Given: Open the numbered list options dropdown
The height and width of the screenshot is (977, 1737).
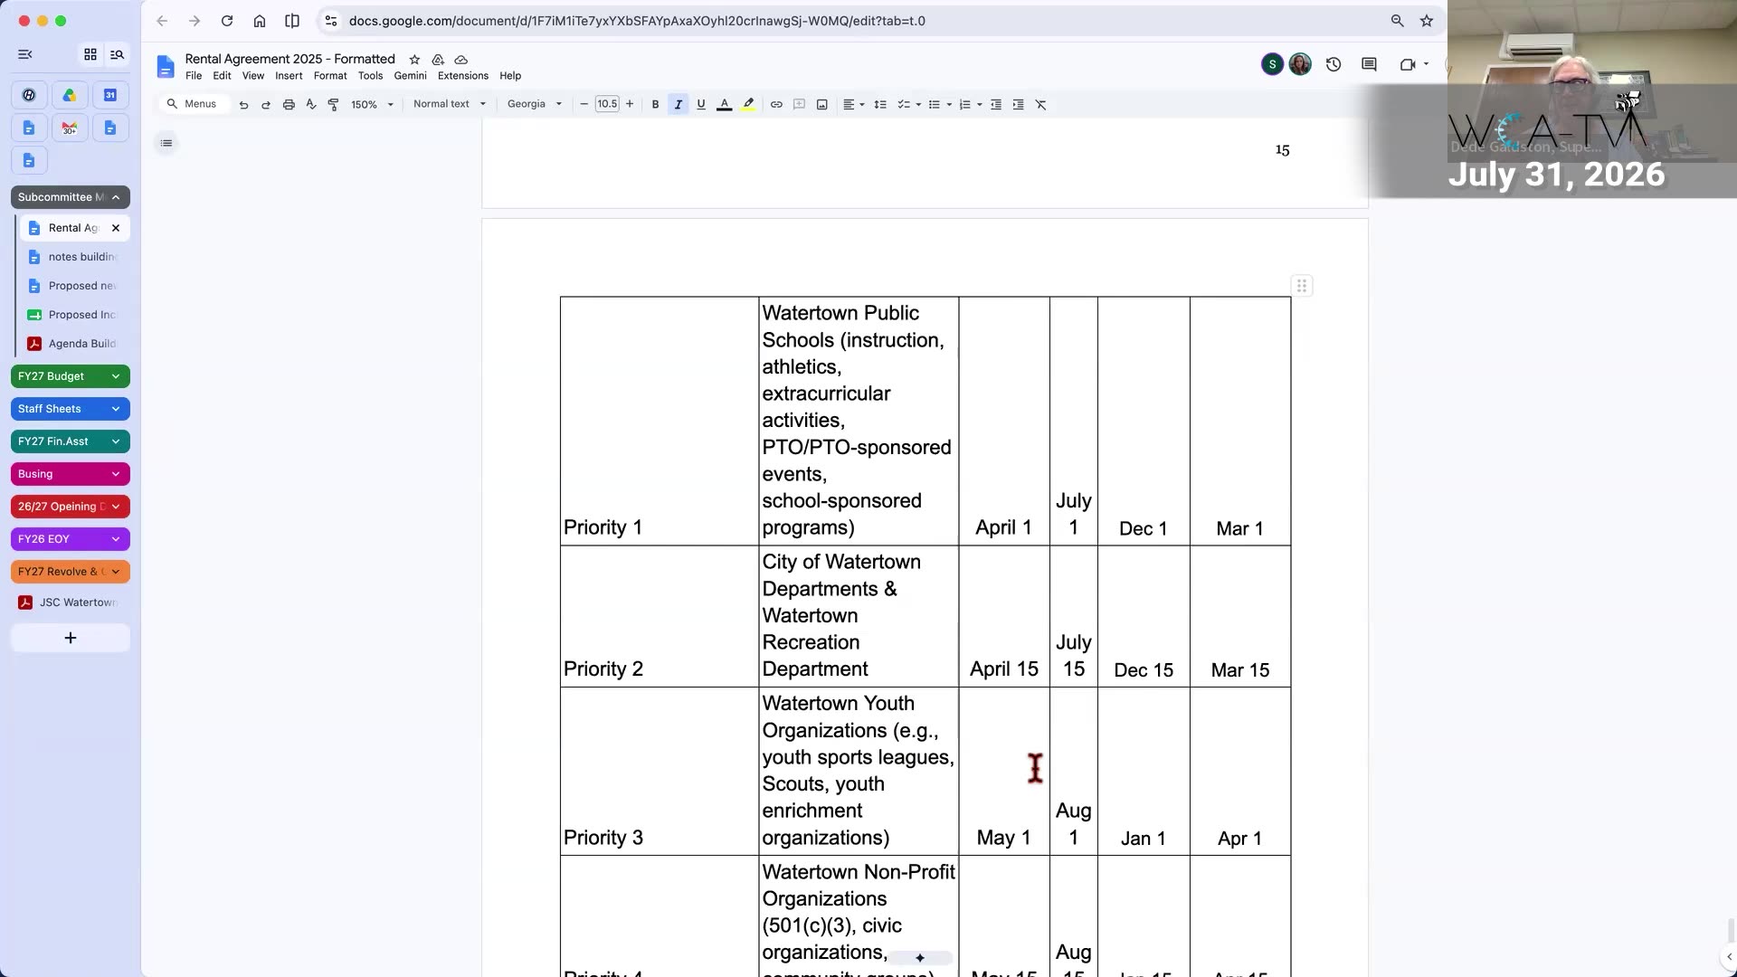Looking at the screenshot, I should pos(971,105).
